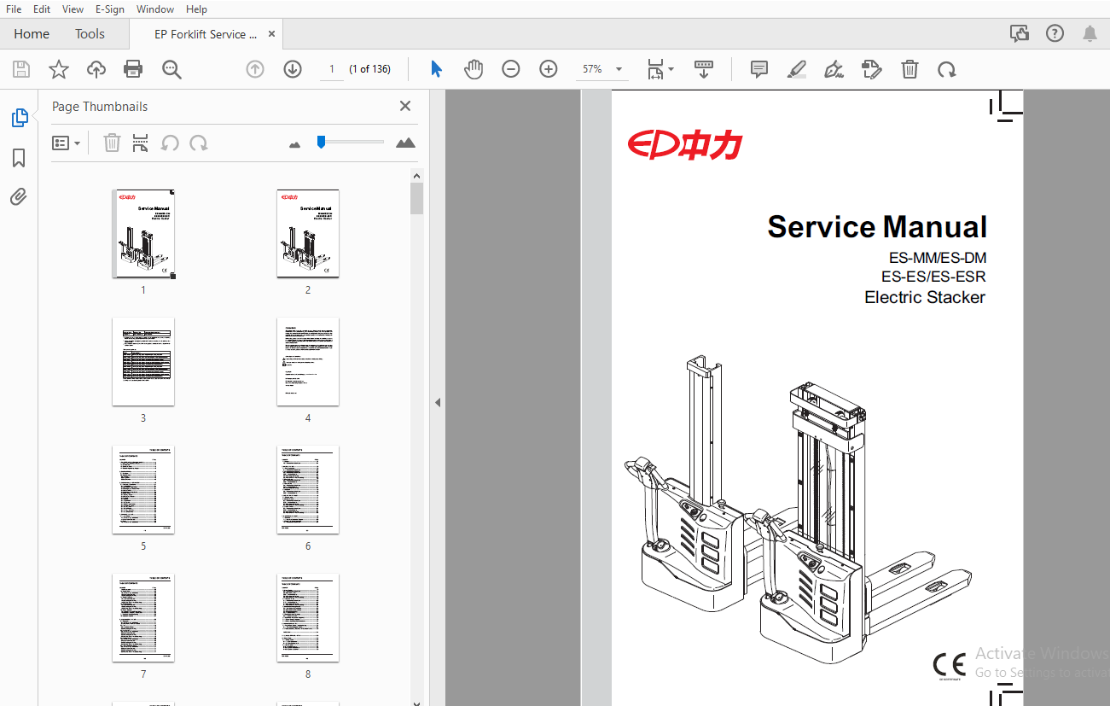Switch to the Home tab
The image size is (1110, 706).
[x=32, y=34]
